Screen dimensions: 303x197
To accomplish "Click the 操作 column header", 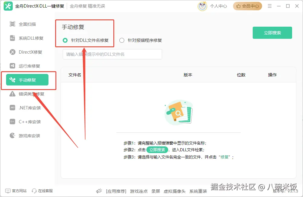I will point(272,75).
